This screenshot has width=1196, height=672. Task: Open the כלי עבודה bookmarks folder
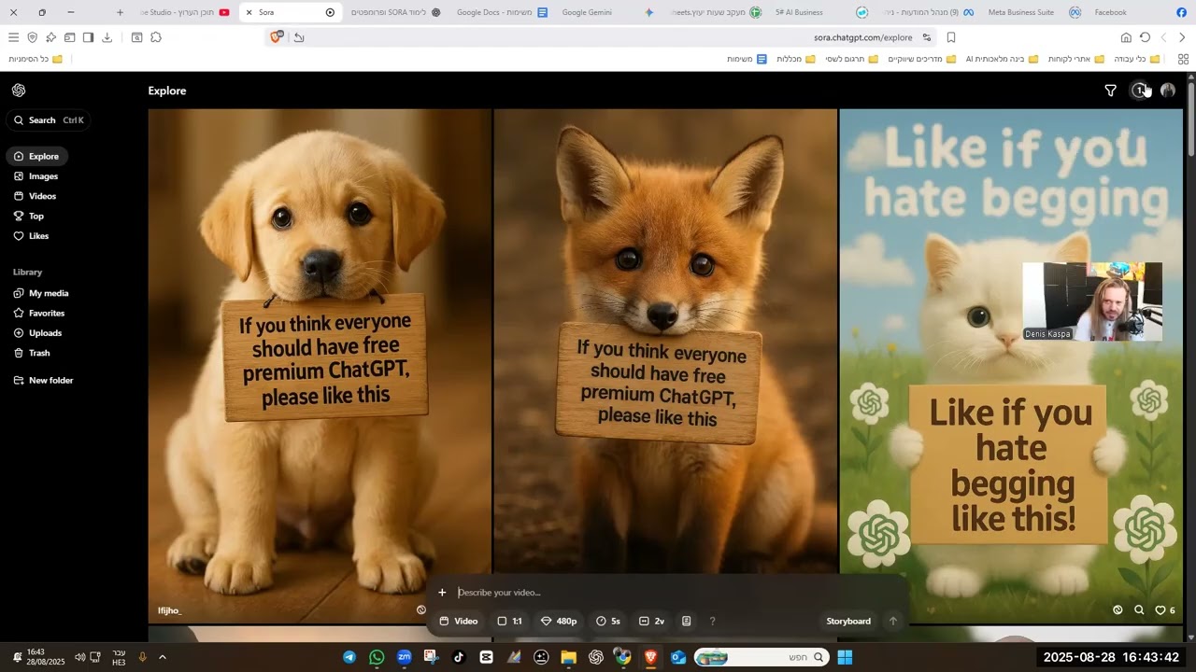1136,59
